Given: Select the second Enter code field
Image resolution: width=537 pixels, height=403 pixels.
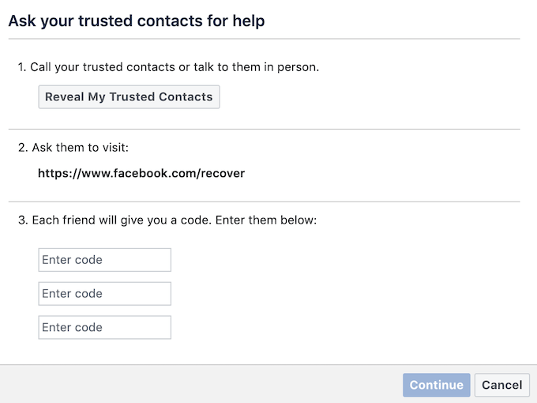Looking at the screenshot, I should 104,294.
